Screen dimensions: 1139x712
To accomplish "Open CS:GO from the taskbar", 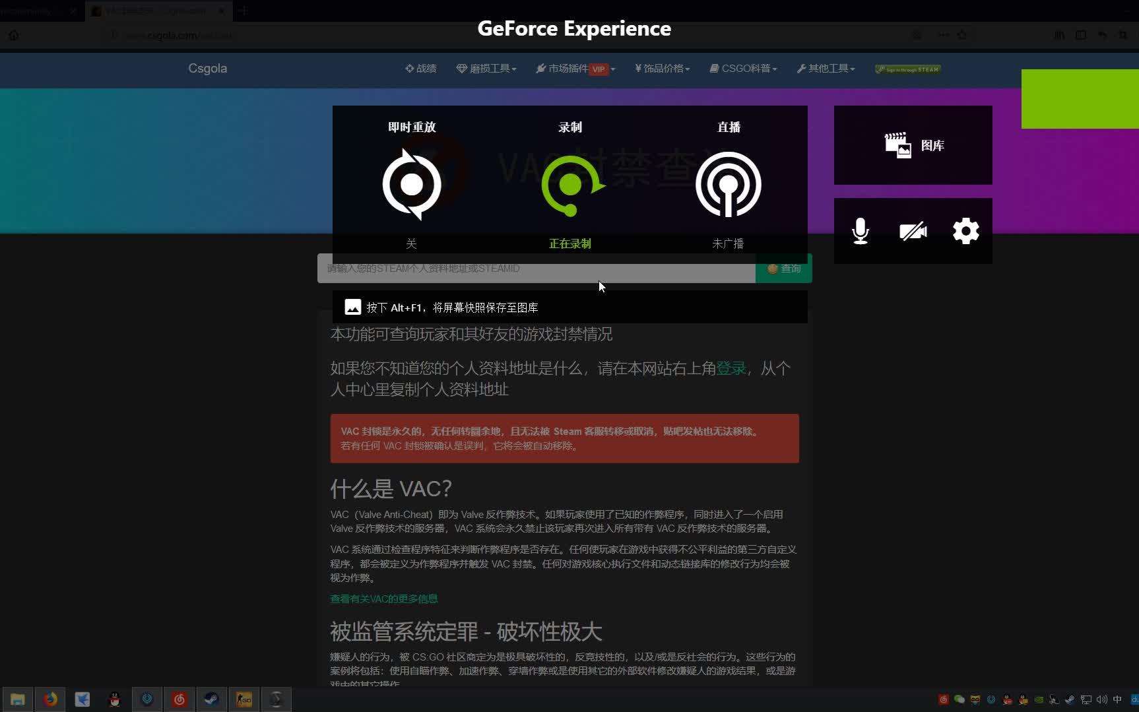I will coord(244,699).
